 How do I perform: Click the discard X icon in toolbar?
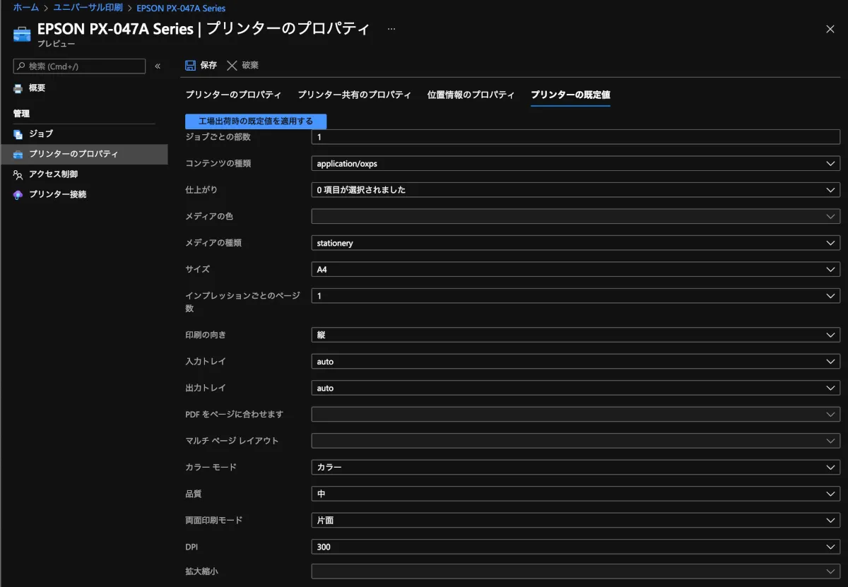(232, 66)
